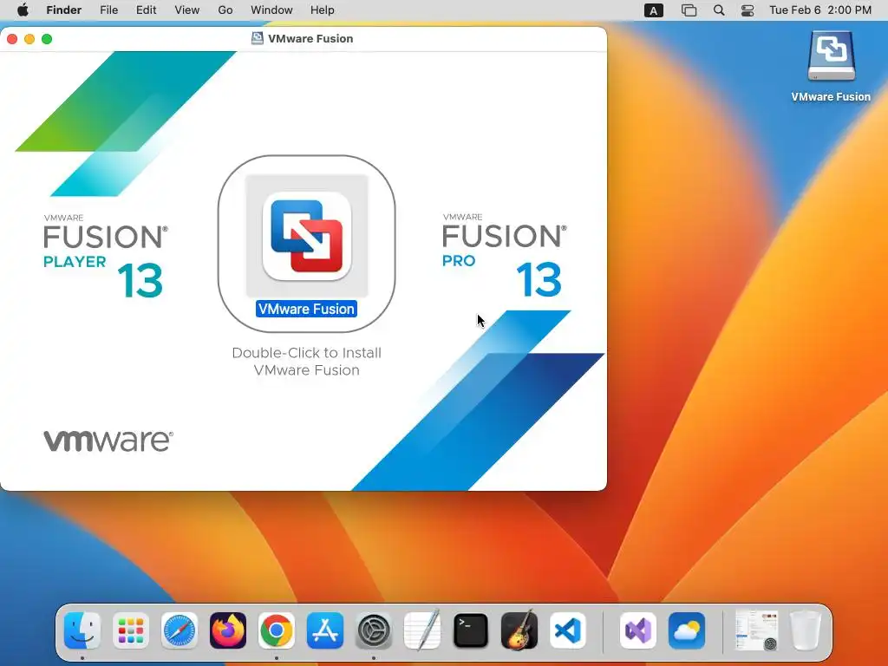Open the Apple menu

click(23, 10)
